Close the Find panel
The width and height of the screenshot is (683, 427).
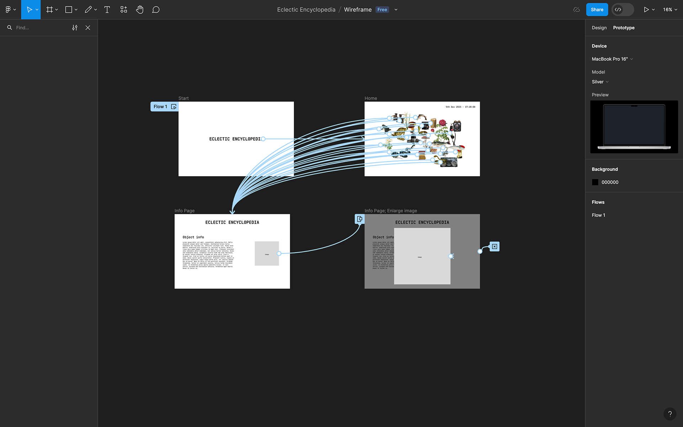(88, 27)
